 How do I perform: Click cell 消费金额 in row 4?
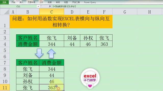28,44
